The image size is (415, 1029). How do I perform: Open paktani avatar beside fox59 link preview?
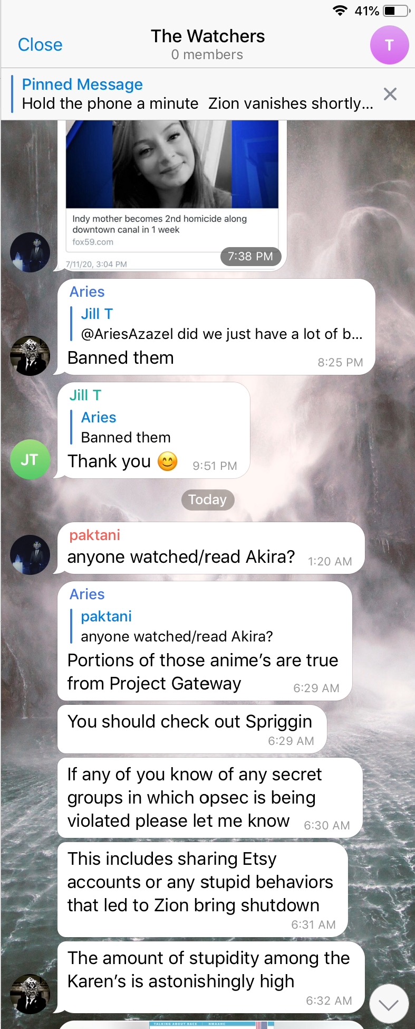point(30,252)
